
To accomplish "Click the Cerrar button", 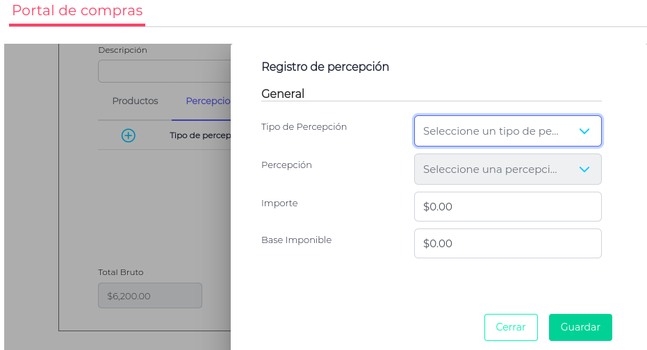I will click(511, 327).
